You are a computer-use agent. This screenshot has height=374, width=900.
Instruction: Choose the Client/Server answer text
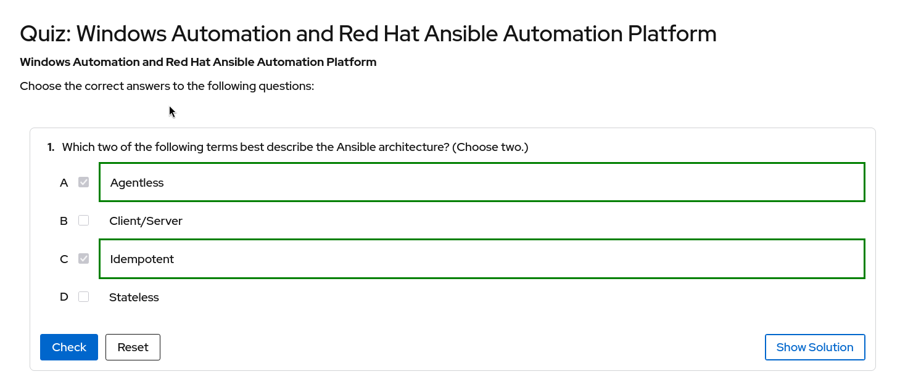click(146, 221)
